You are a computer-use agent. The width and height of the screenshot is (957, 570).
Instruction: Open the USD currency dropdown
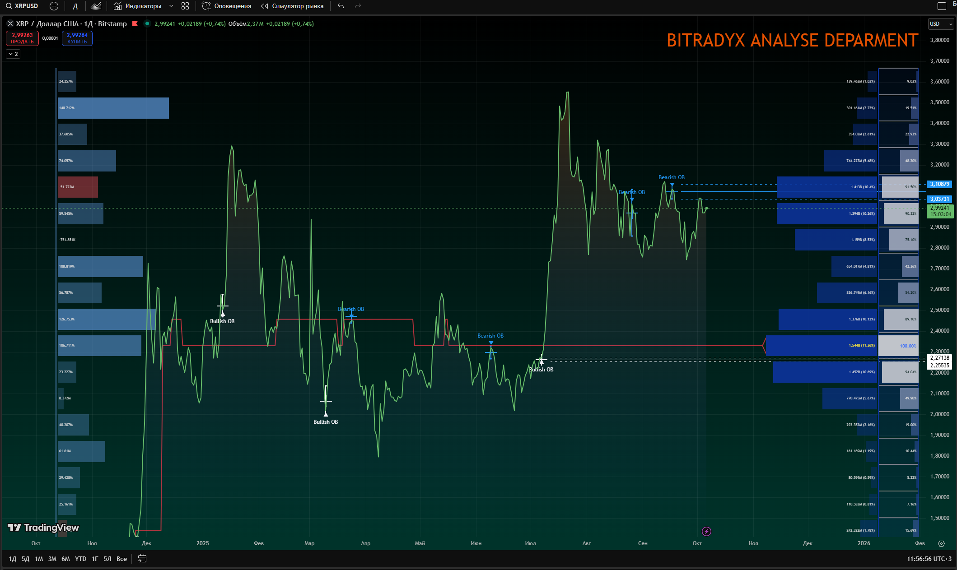click(x=941, y=24)
